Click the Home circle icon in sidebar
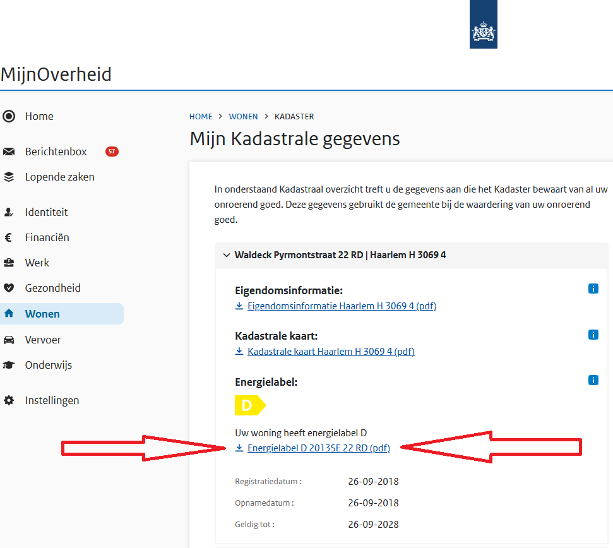Image resolution: width=613 pixels, height=548 pixels. tap(9, 116)
